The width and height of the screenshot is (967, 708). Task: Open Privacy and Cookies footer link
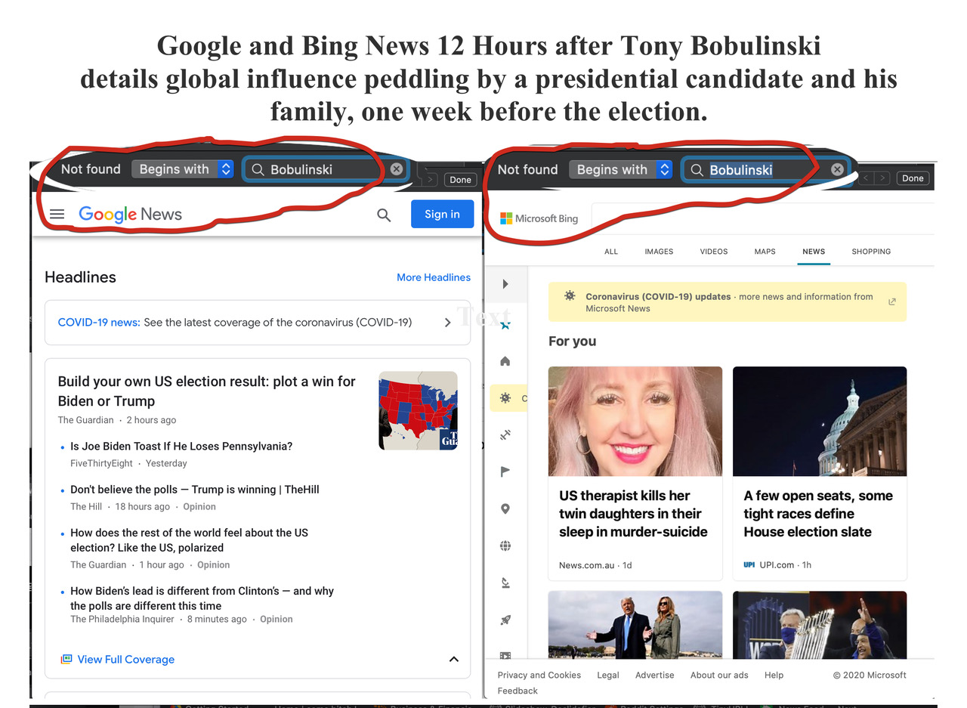[x=539, y=676]
